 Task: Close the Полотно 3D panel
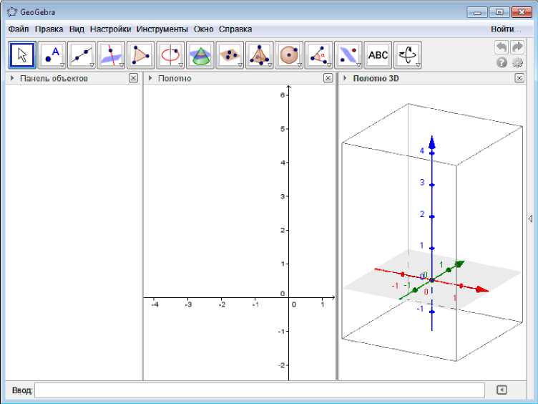519,78
